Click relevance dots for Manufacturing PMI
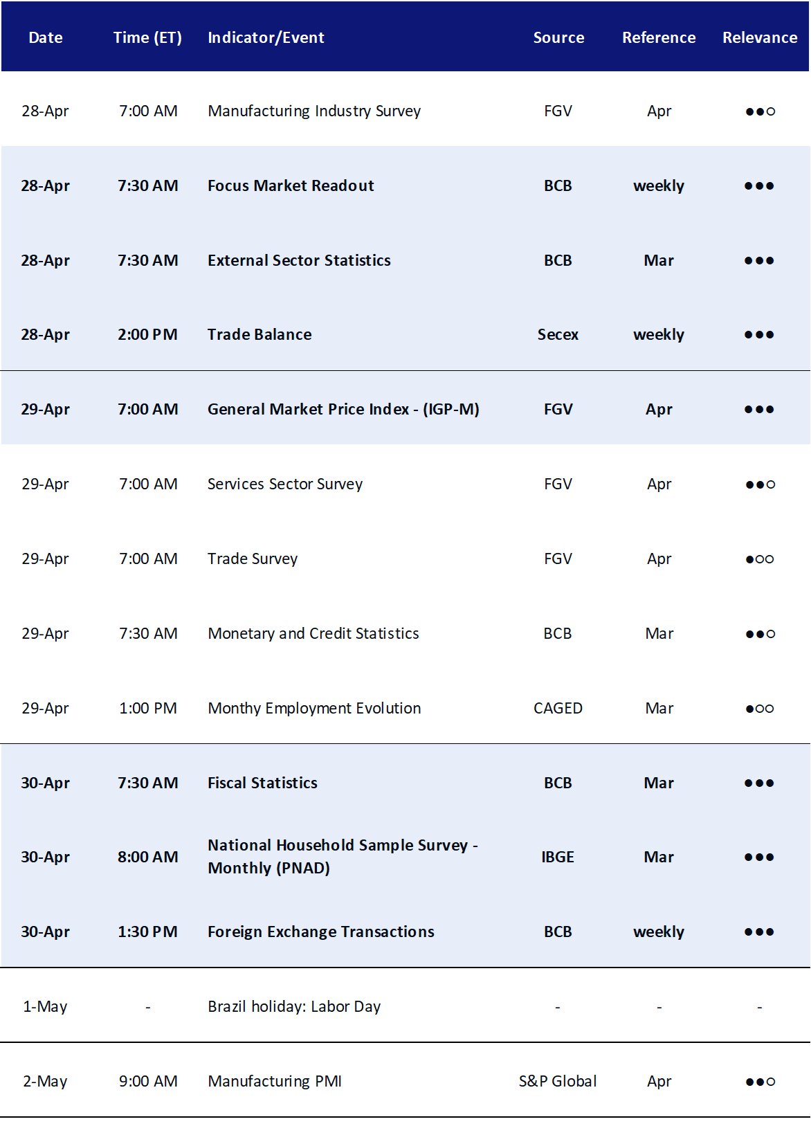The width and height of the screenshot is (811, 1126). click(760, 1082)
